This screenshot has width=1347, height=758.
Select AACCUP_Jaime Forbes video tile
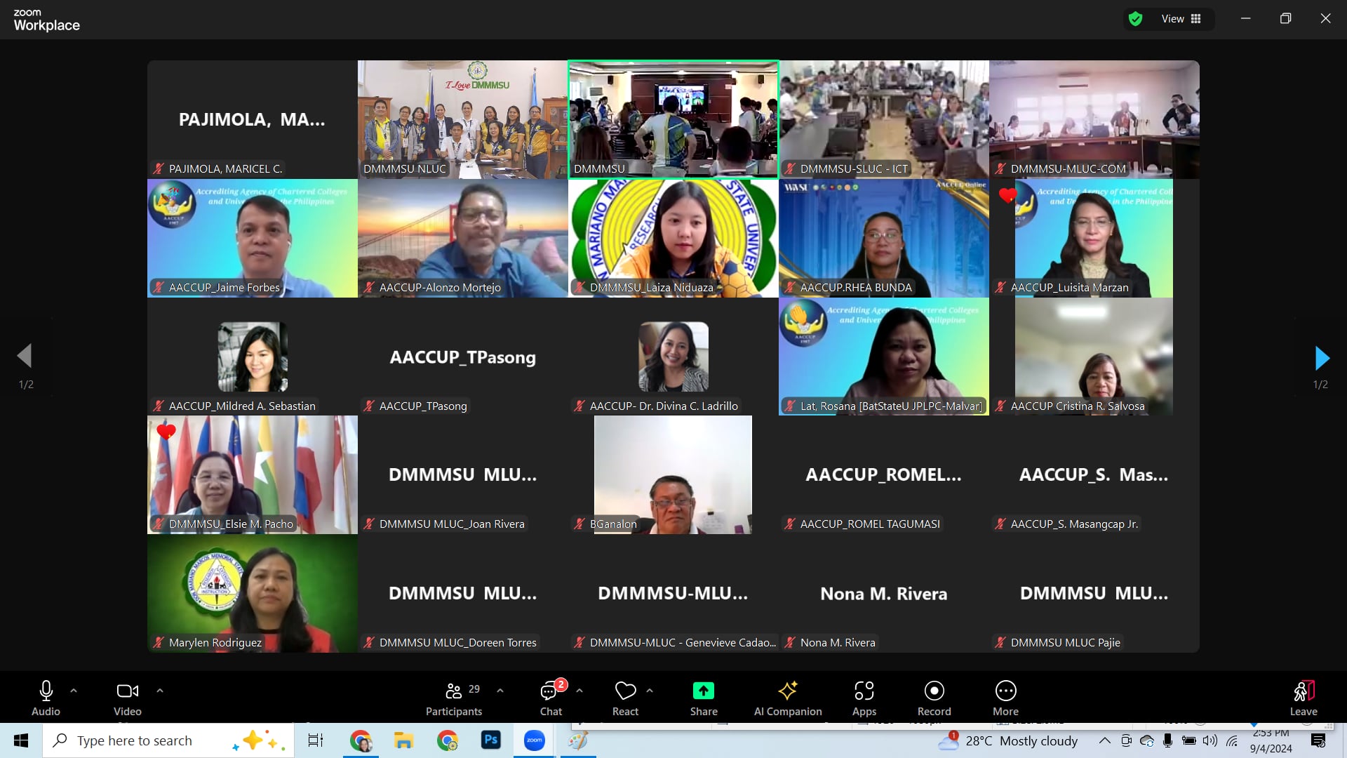pyautogui.click(x=253, y=238)
